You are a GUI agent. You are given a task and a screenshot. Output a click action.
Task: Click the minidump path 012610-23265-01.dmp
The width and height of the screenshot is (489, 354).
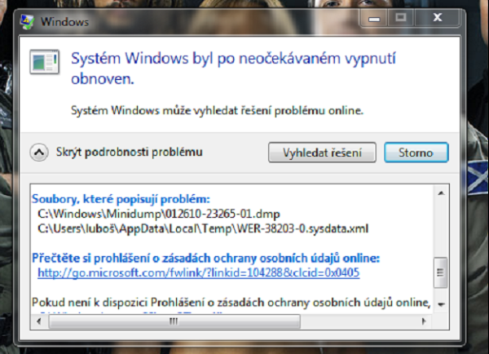point(159,214)
